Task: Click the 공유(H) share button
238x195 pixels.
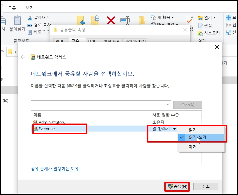Action: click(177, 186)
